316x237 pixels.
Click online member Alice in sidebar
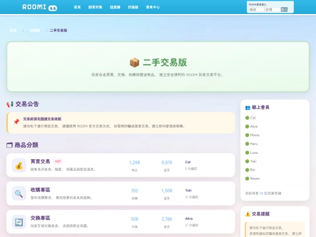click(x=254, y=126)
